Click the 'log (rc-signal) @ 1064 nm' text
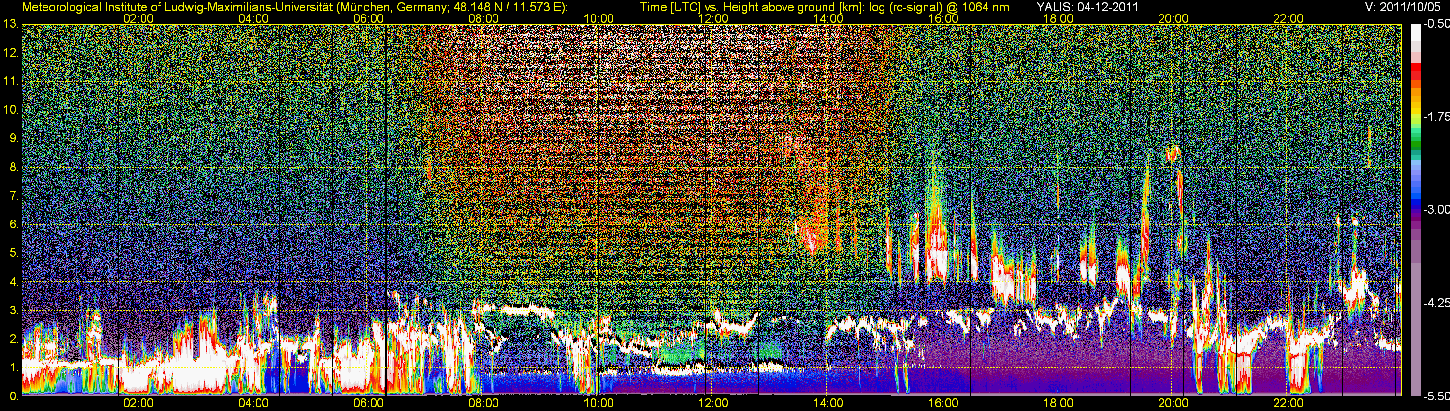1450x411 pixels. [x=939, y=7]
